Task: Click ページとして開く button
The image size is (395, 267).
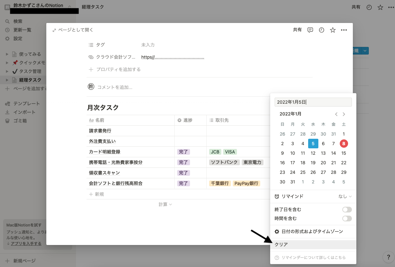Action: pos(73,30)
